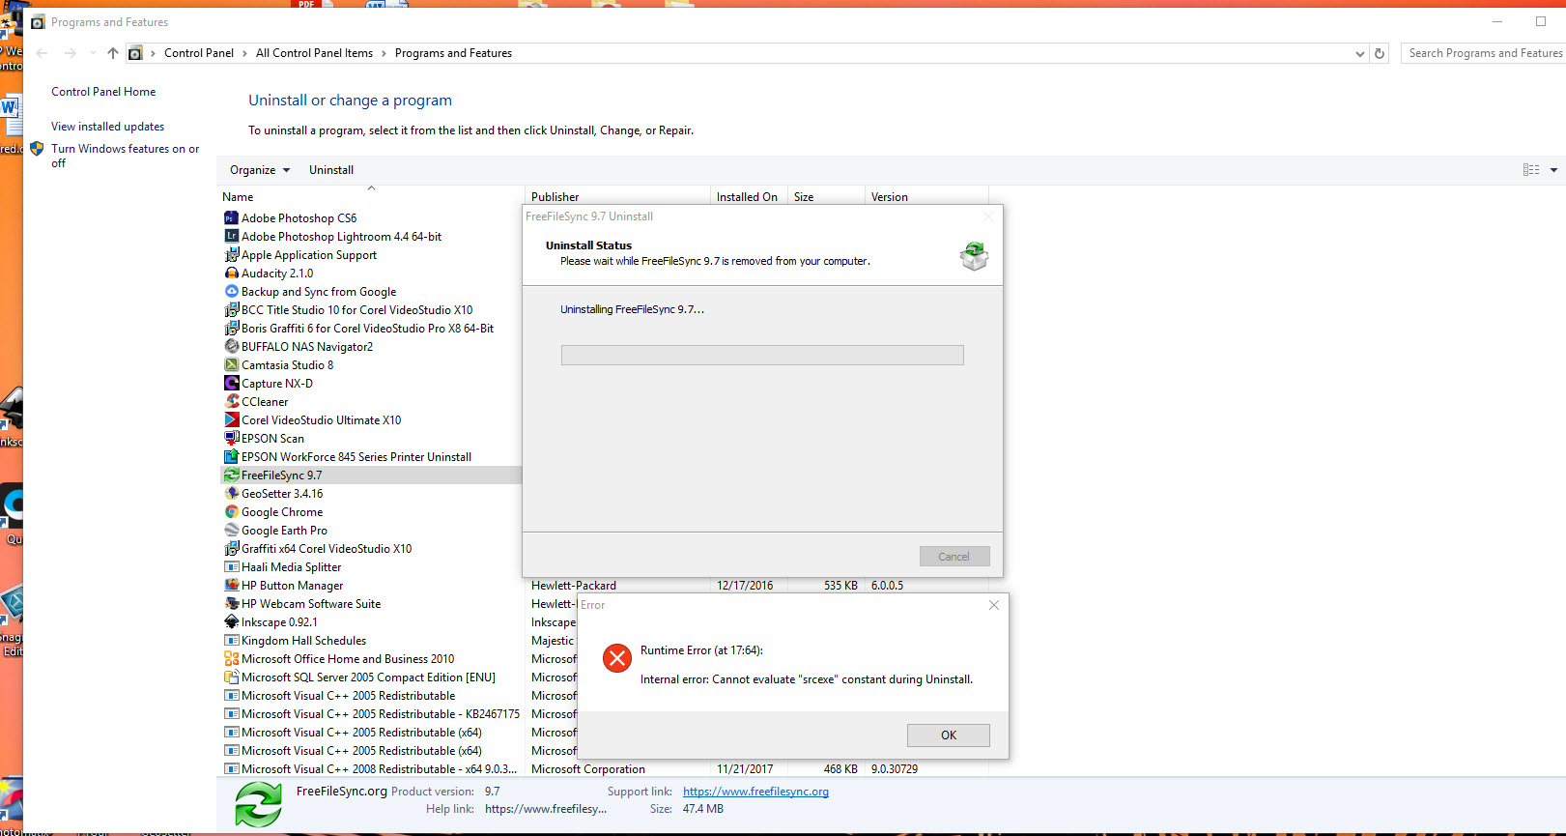Click the Backup and Sync from Google icon
Viewport: 1566px width, 836px height.
pos(231,292)
